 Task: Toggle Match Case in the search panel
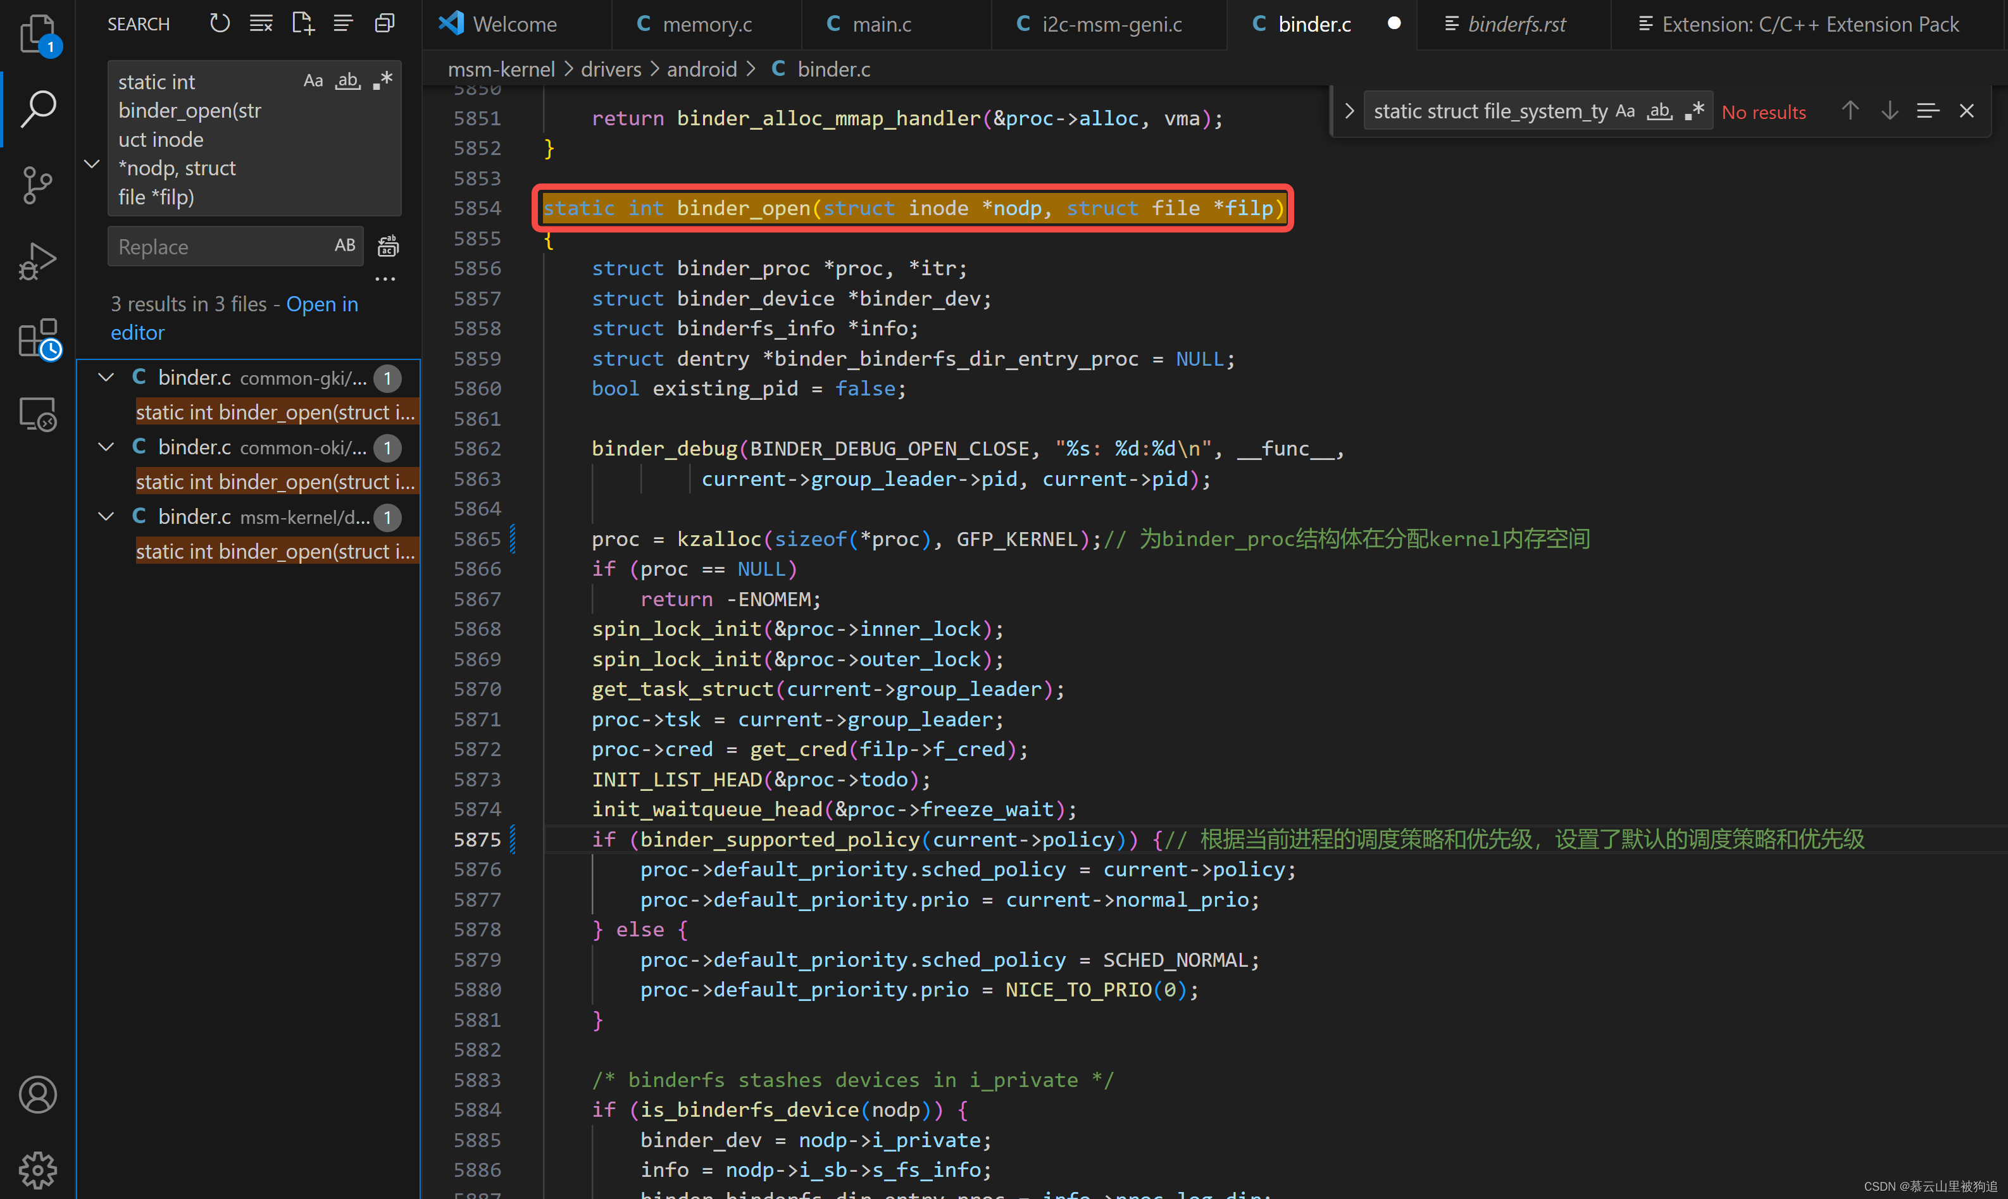[x=313, y=81]
